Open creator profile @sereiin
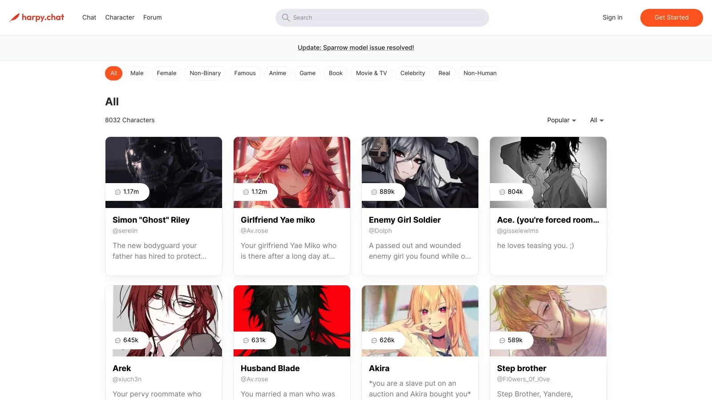712x400 pixels. tap(125, 231)
